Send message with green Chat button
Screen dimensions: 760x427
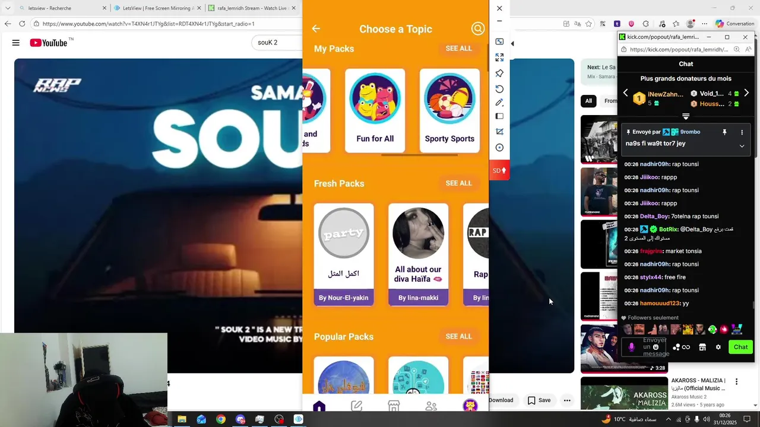tap(740, 347)
